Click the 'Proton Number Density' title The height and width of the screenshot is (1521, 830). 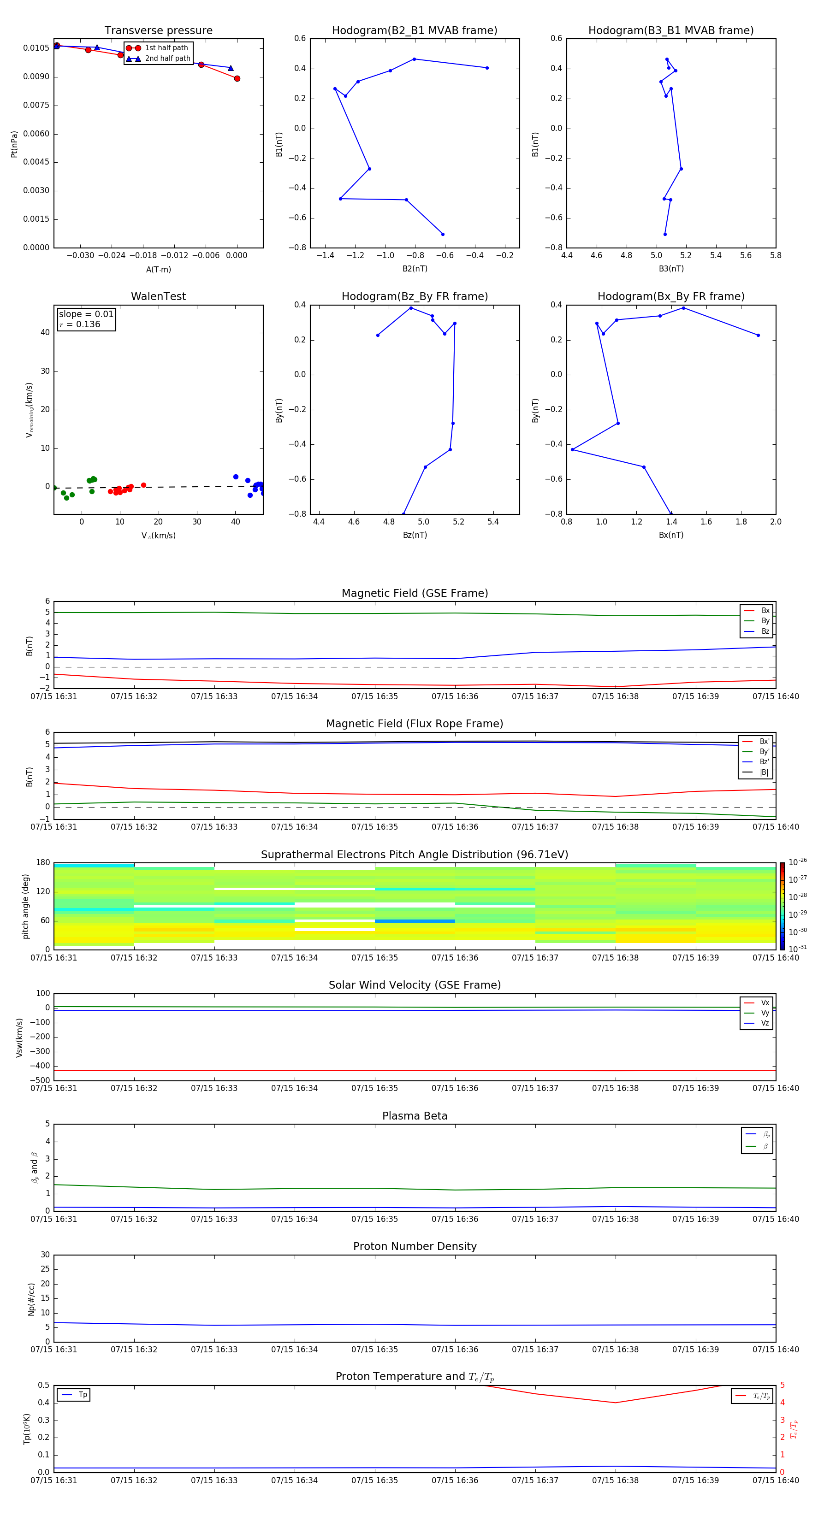(415, 1246)
